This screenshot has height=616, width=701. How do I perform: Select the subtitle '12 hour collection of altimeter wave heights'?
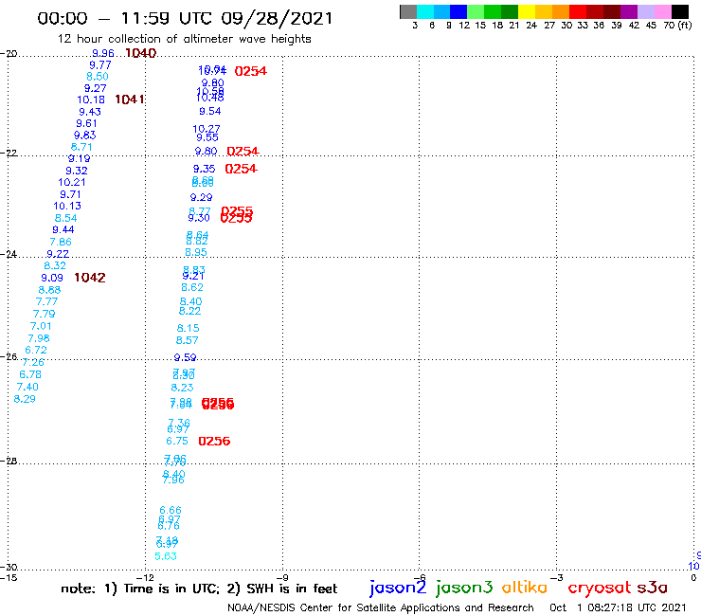click(184, 39)
